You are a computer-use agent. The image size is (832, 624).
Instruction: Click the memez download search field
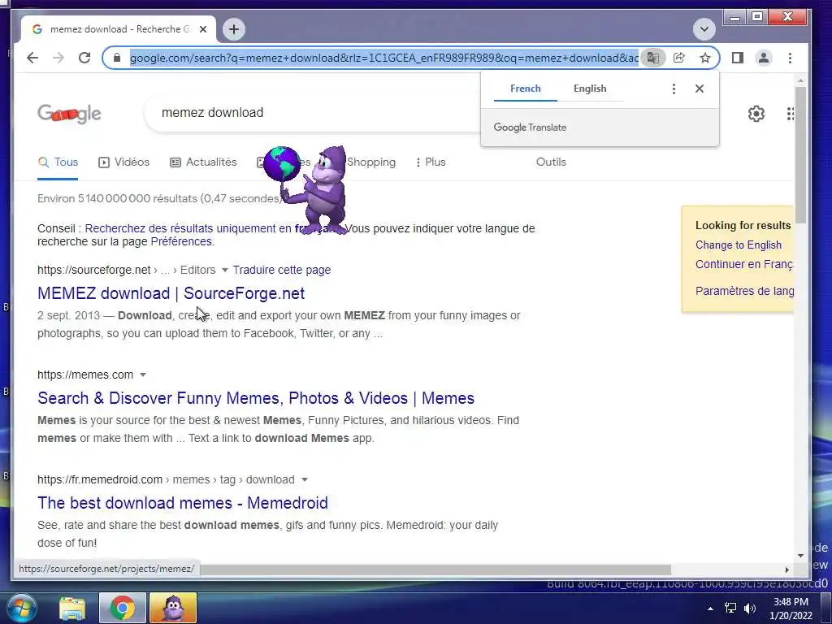(313, 113)
